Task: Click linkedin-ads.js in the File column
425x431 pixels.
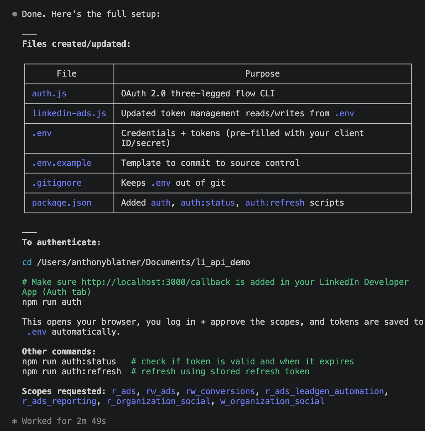Action: click(69, 113)
